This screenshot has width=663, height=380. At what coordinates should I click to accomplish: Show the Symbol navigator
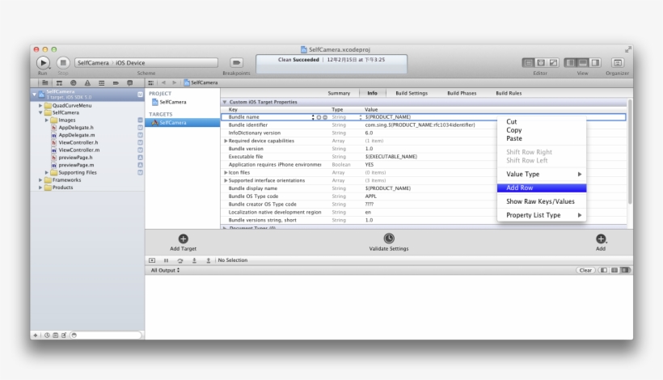click(59, 82)
